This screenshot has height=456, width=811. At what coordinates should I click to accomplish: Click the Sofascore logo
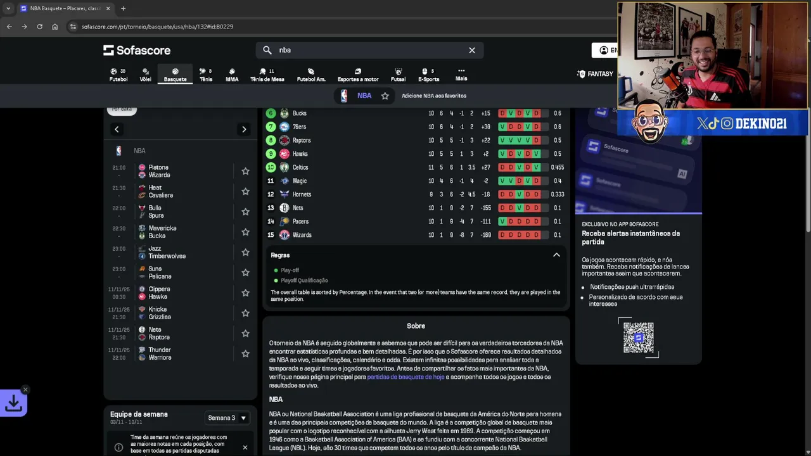coord(137,50)
